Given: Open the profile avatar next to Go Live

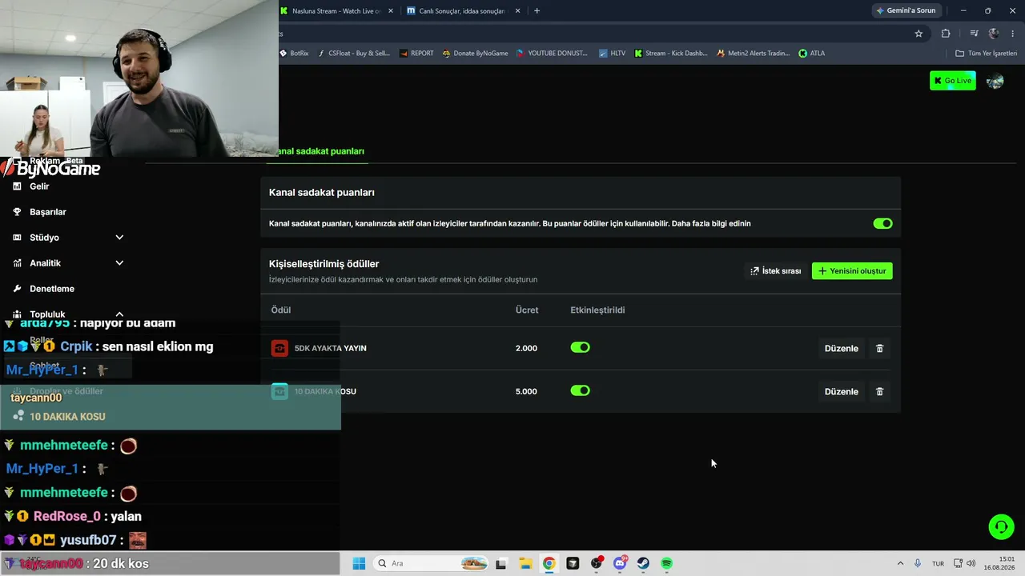Looking at the screenshot, I should tap(995, 81).
